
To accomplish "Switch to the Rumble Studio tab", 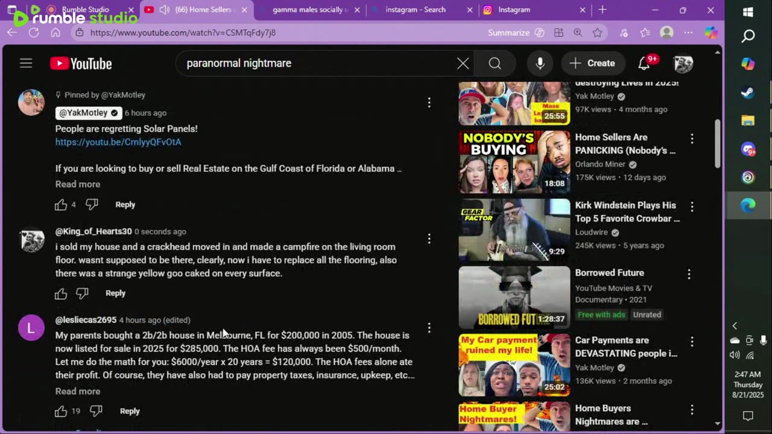I will click(x=84, y=10).
